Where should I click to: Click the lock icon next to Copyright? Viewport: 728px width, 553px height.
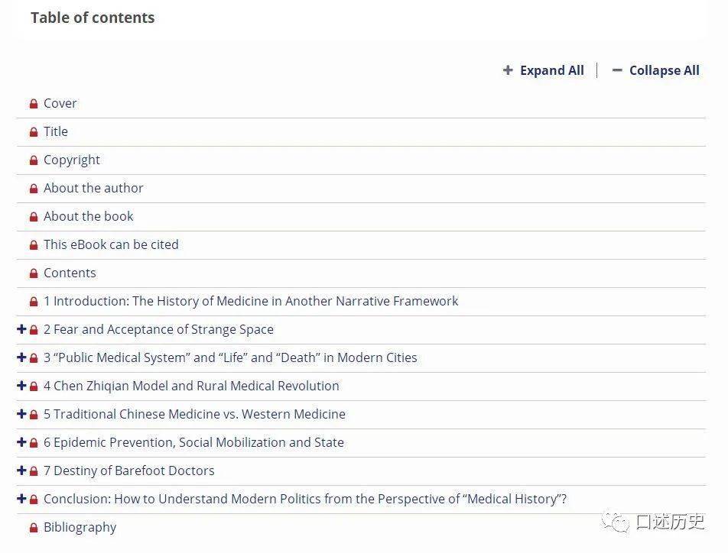pyautogui.click(x=34, y=160)
